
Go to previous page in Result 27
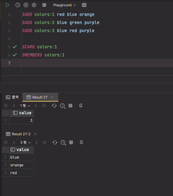pos(14,106)
